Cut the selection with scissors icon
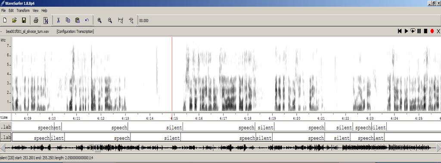 pyautogui.click(x=58, y=20)
